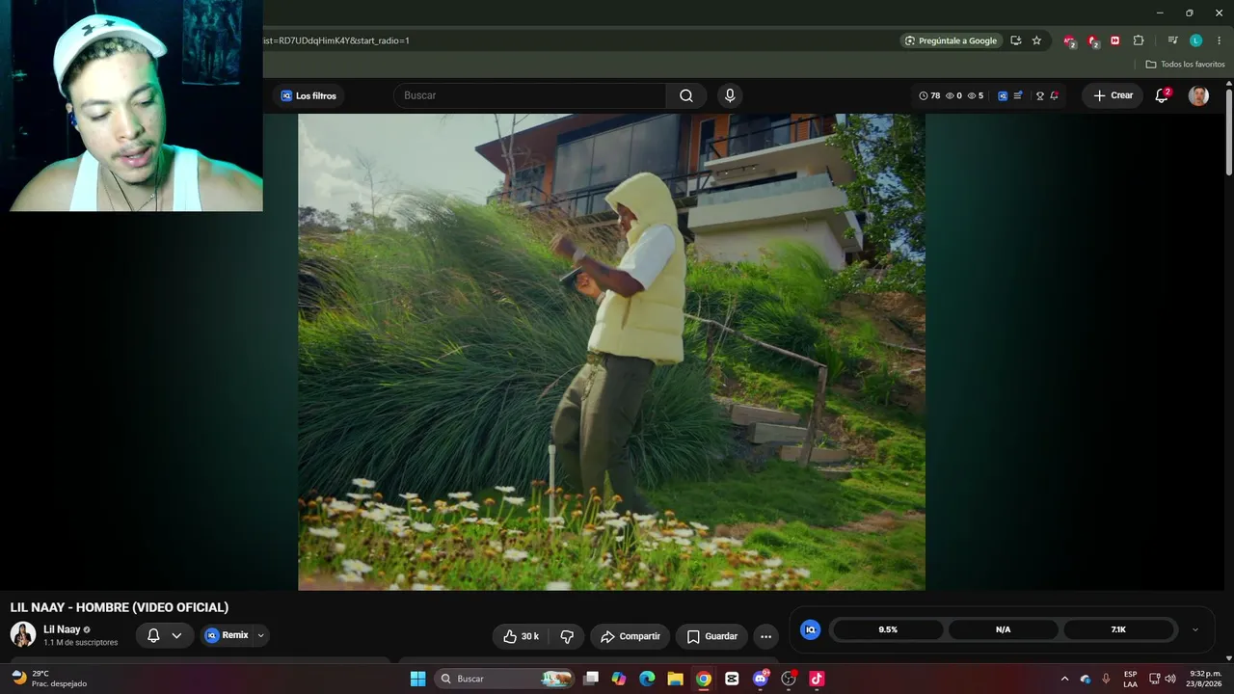
Task: Expand the vidIQ stats bar chevron
Action: pos(1195,629)
